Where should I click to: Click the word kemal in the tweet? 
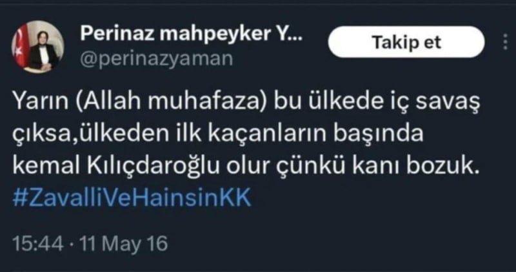[46, 165]
